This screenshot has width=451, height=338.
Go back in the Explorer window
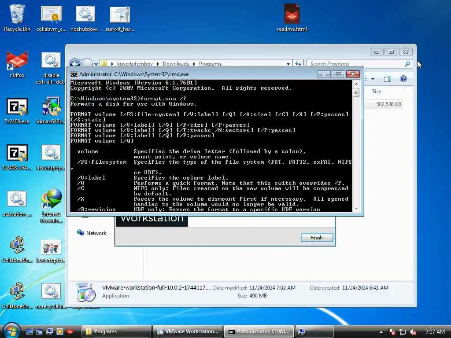click(75, 63)
